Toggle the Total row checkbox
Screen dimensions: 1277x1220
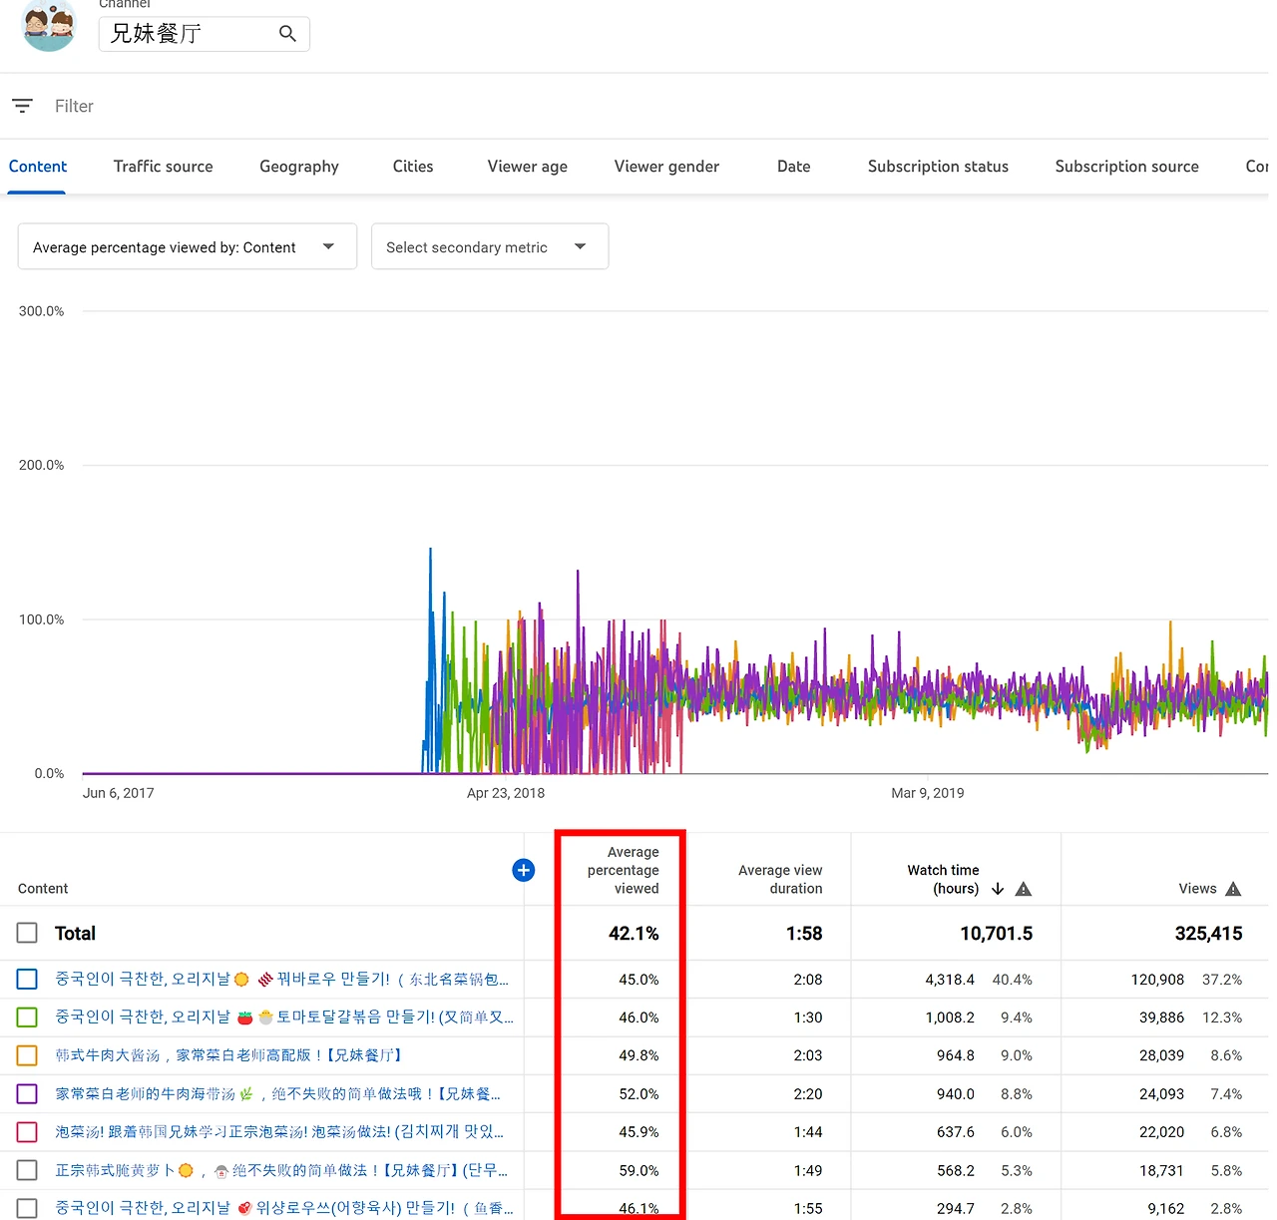[27, 933]
